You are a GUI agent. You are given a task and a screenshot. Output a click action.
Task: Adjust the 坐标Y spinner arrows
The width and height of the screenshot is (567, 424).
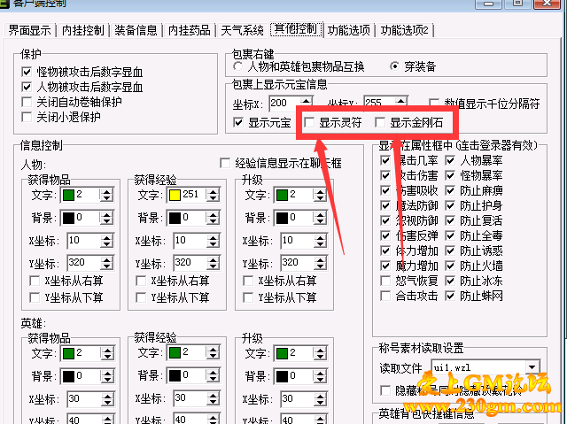[x=400, y=104]
